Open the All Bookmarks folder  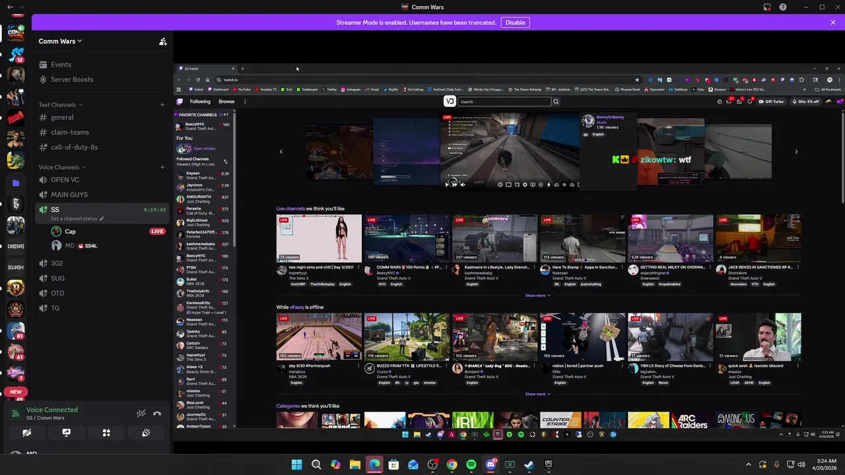pyautogui.click(x=828, y=90)
